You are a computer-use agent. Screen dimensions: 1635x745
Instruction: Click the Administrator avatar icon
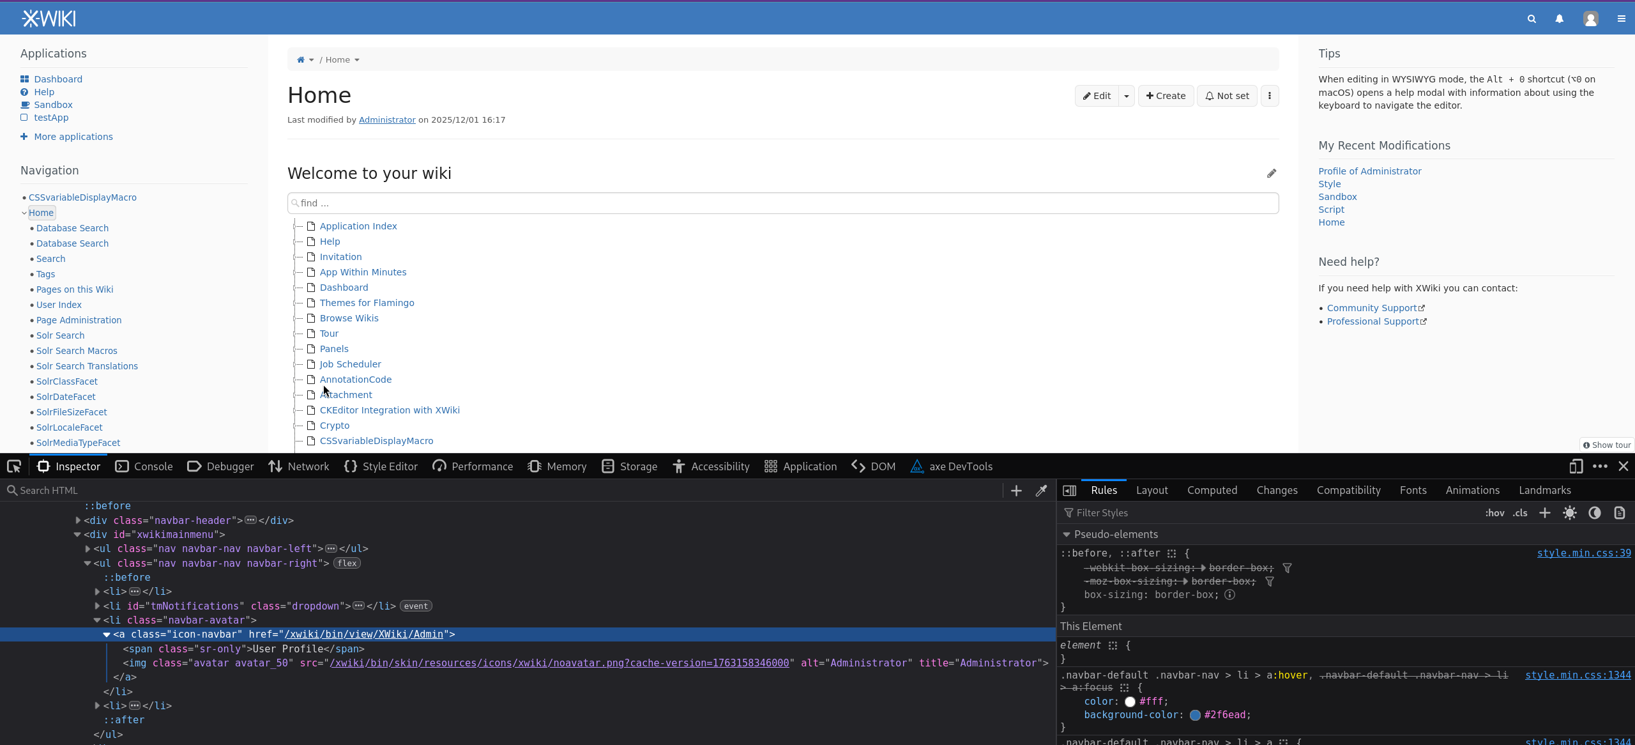(x=1590, y=19)
